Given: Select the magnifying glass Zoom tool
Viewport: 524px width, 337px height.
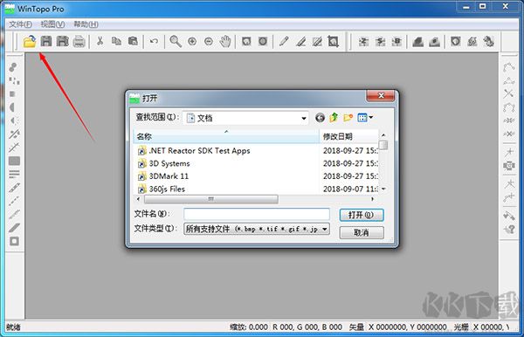Looking at the screenshot, I should 176,41.
